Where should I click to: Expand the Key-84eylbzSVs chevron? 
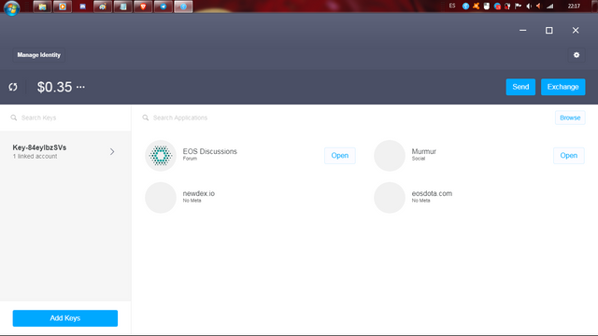(x=112, y=151)
